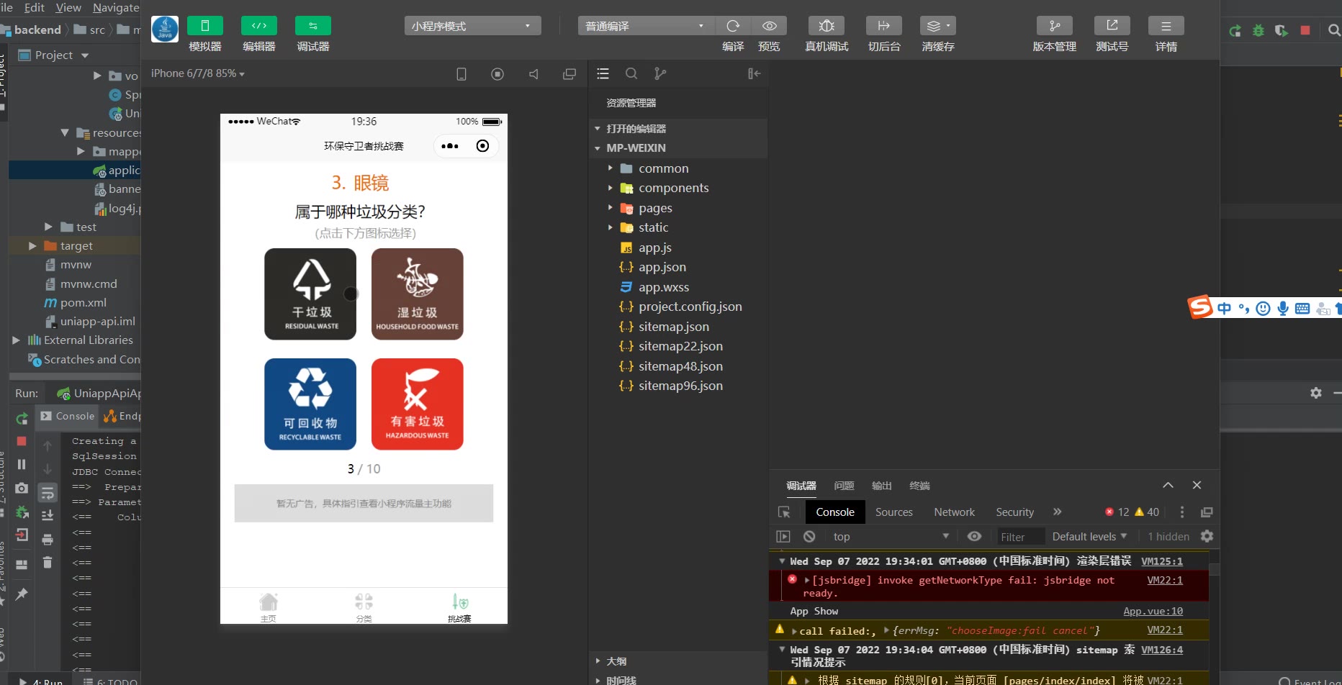Toggle the 编辑器 editor panel button
This screenshot has width=1342, height=685.
point(258,26)
